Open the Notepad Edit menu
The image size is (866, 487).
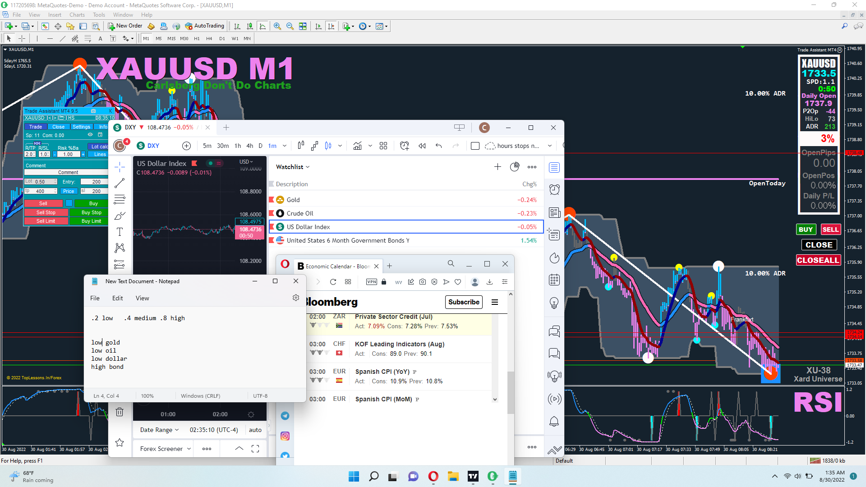tap(117, 298)
